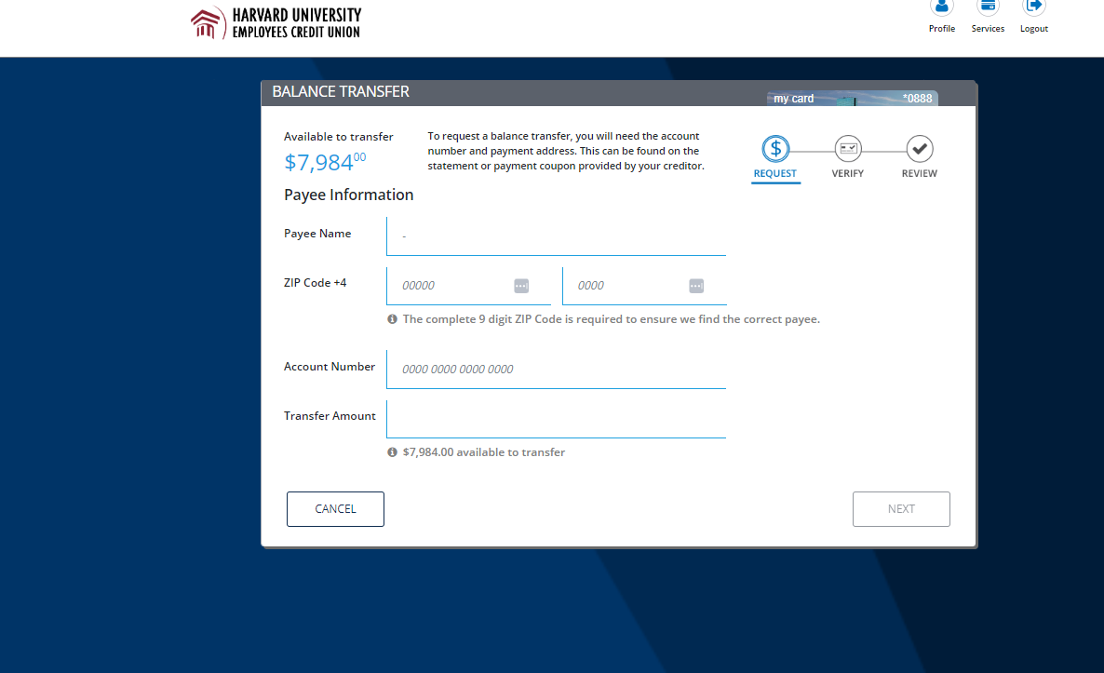Click into the Account Number field
This screenshot has height=673, width=1104.
pyautogui.click(x=556, y=369)
